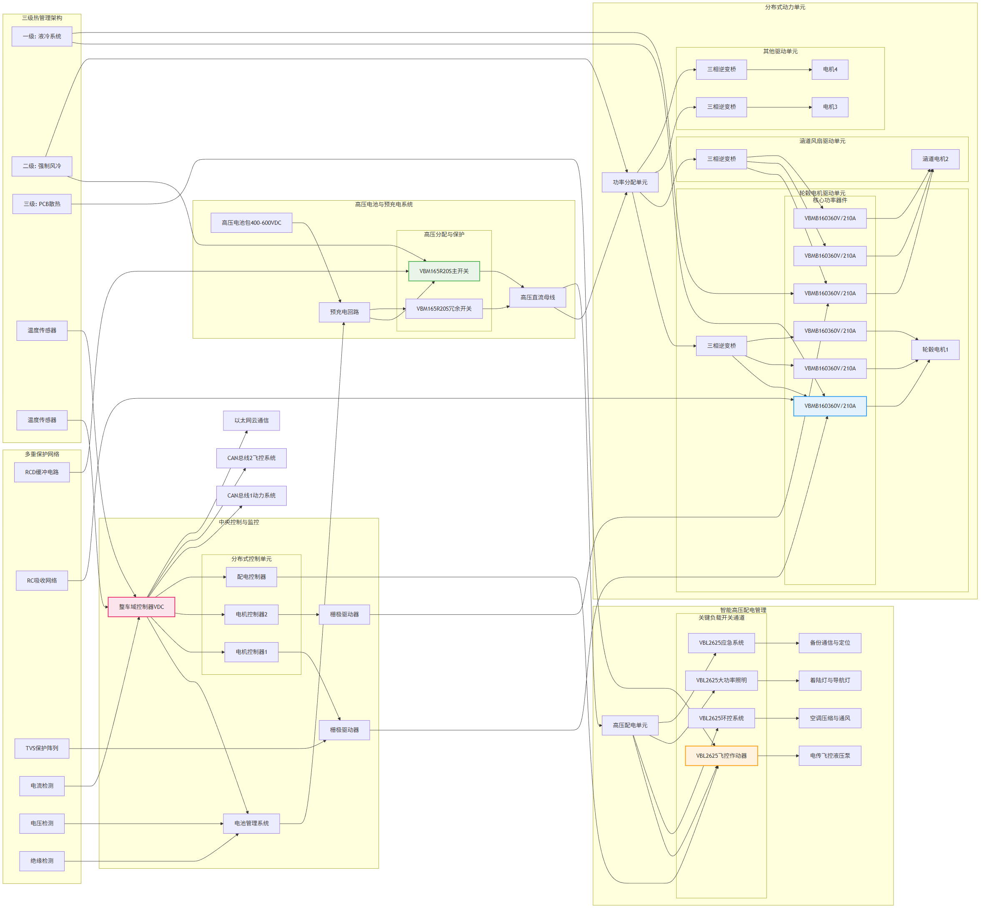This screenshot has height=915, width=987.
Task: Select the 高压直流母线 node
Action: tap(537, 298)
